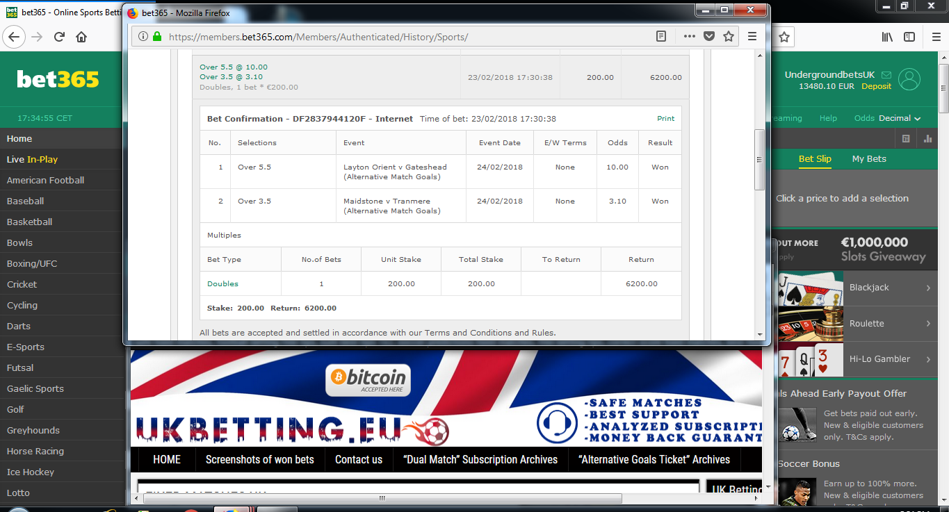
Task: Click the bet365 logo
Action: coord(58,79)
